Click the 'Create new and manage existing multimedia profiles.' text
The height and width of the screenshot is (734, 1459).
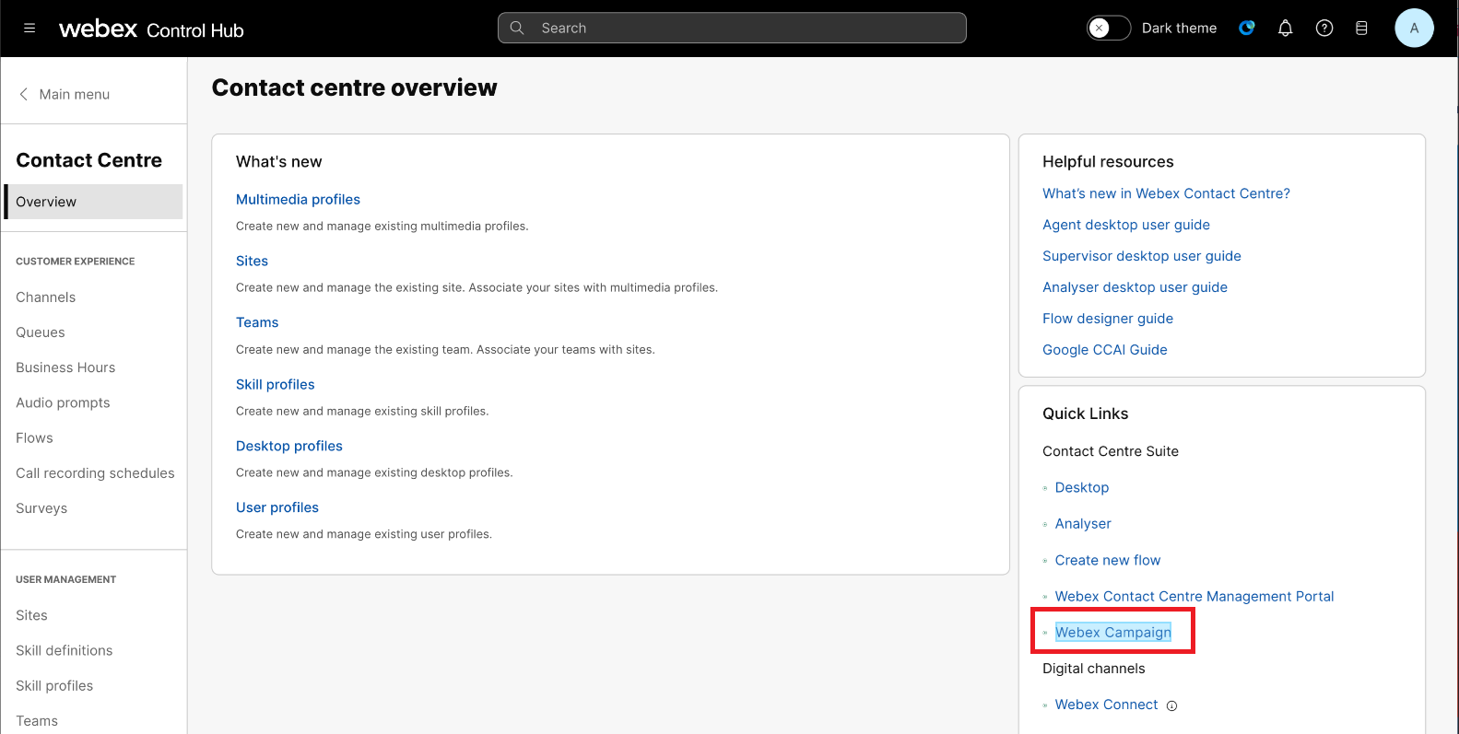click(382, 227)
